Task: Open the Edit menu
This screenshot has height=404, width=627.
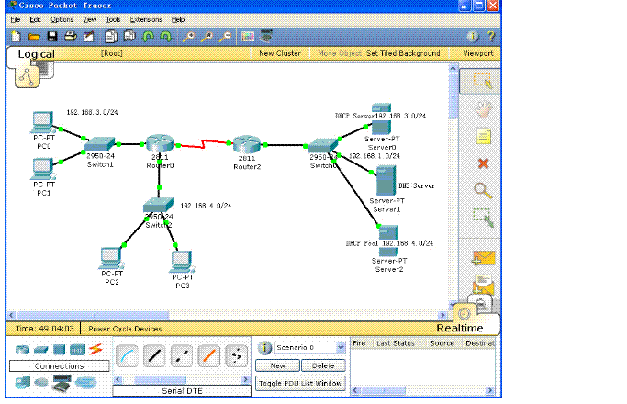Action: tap(35, 19)
